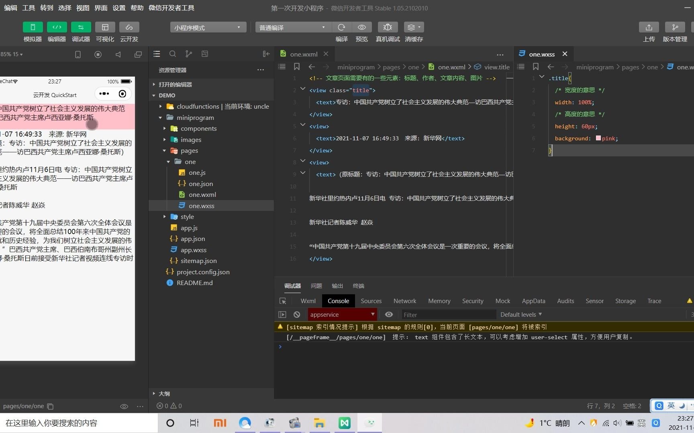Viewport: 694px width, 433px height.
Task: Open the 问题 panel tab
Action: tap(316, 286)
